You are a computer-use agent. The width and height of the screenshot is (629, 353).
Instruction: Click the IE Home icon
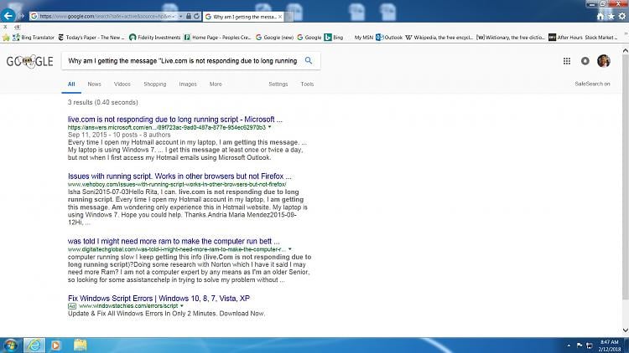click(x=600, y=16)
